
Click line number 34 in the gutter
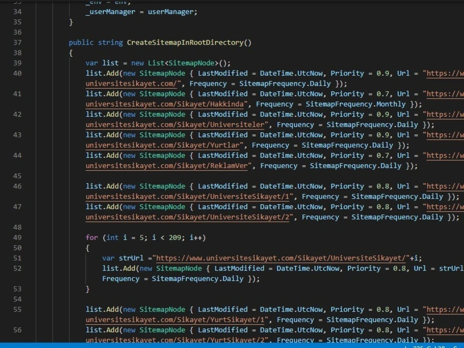[18, 12]
